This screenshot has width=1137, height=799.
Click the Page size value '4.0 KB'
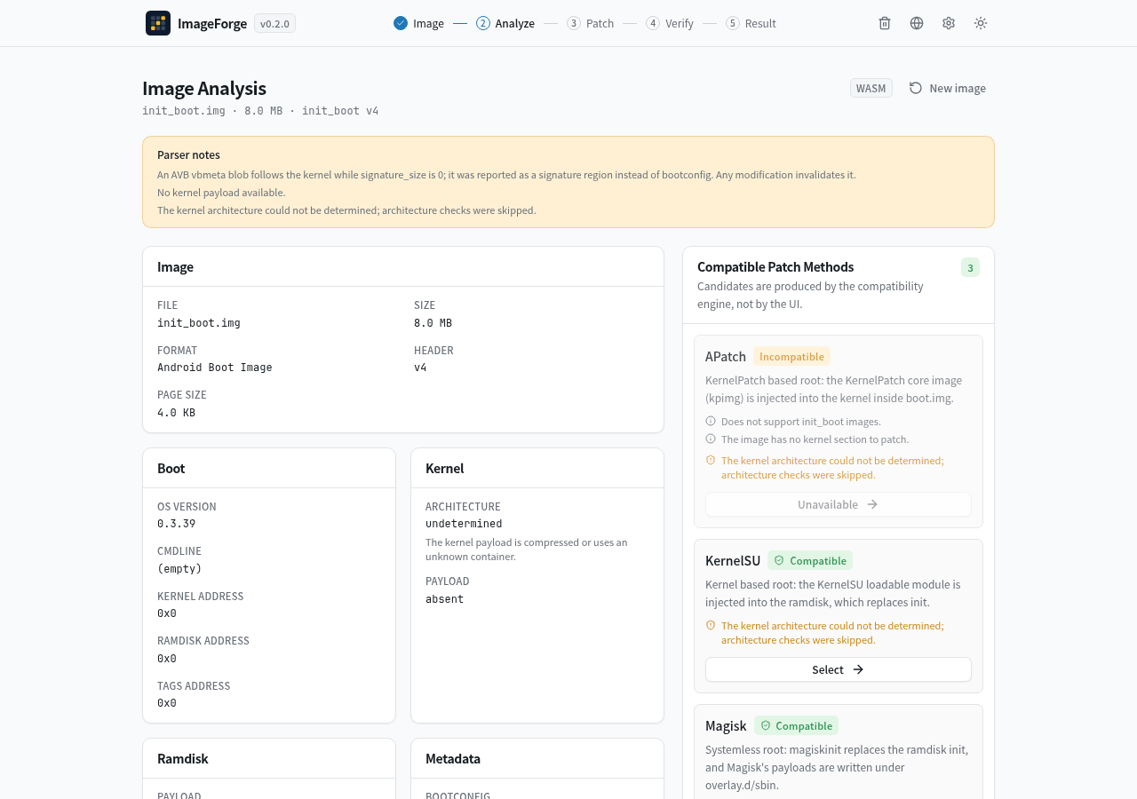pyautogui.click(x=176, y=413)
